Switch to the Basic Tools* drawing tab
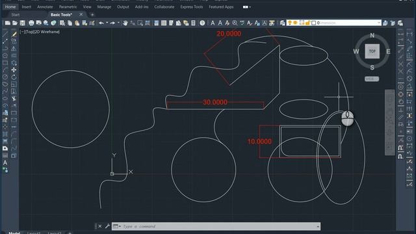Screen dimensions: 416x234 61,14
